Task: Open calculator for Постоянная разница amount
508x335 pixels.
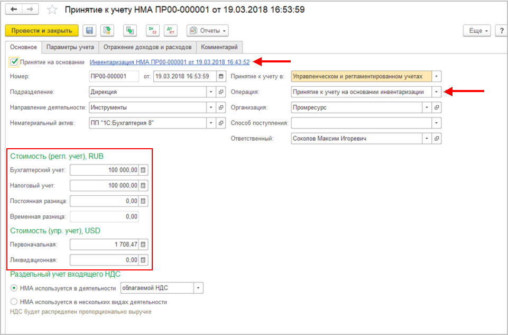Action: [x=143, y=201]
